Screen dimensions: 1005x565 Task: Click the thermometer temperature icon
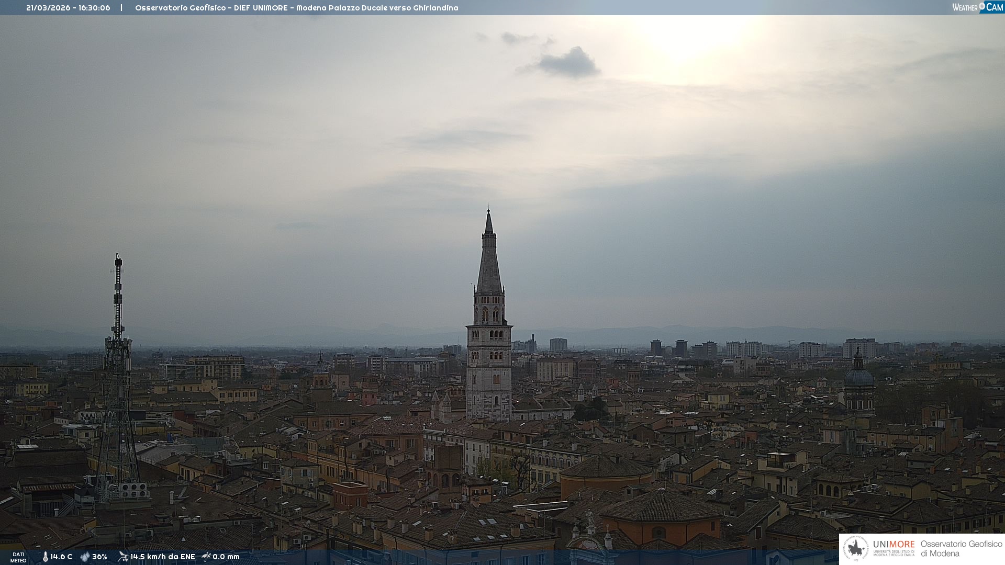[x=45, y=557]
